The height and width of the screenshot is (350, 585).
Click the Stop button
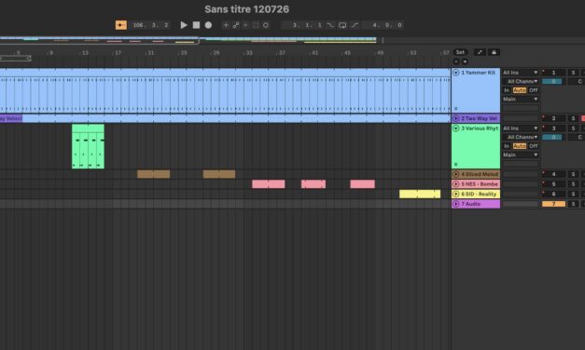click(x=196, y=25)
